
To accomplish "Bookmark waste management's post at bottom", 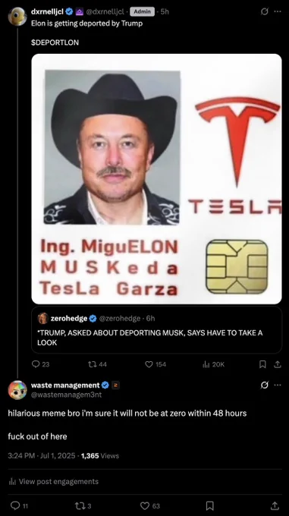I will click(x=210, y=505).
